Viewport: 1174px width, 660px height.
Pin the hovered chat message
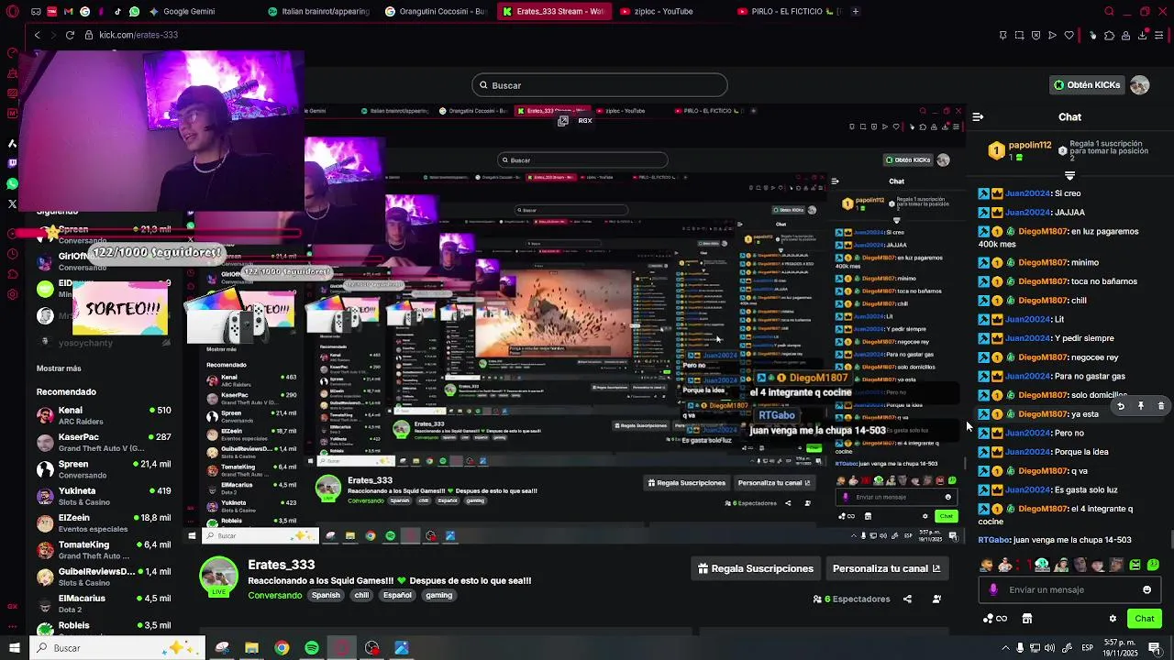coord(1141,406)
